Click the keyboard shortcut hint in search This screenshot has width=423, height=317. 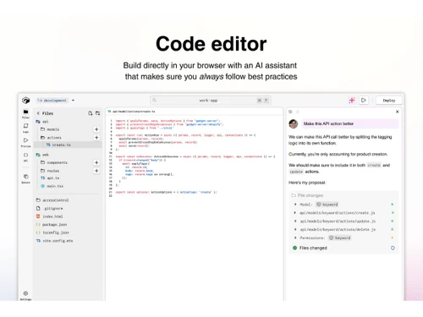coord(262,101)
